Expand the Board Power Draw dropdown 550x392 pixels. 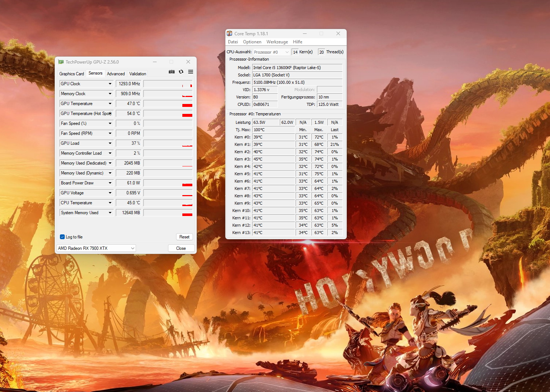click(110, 183)
